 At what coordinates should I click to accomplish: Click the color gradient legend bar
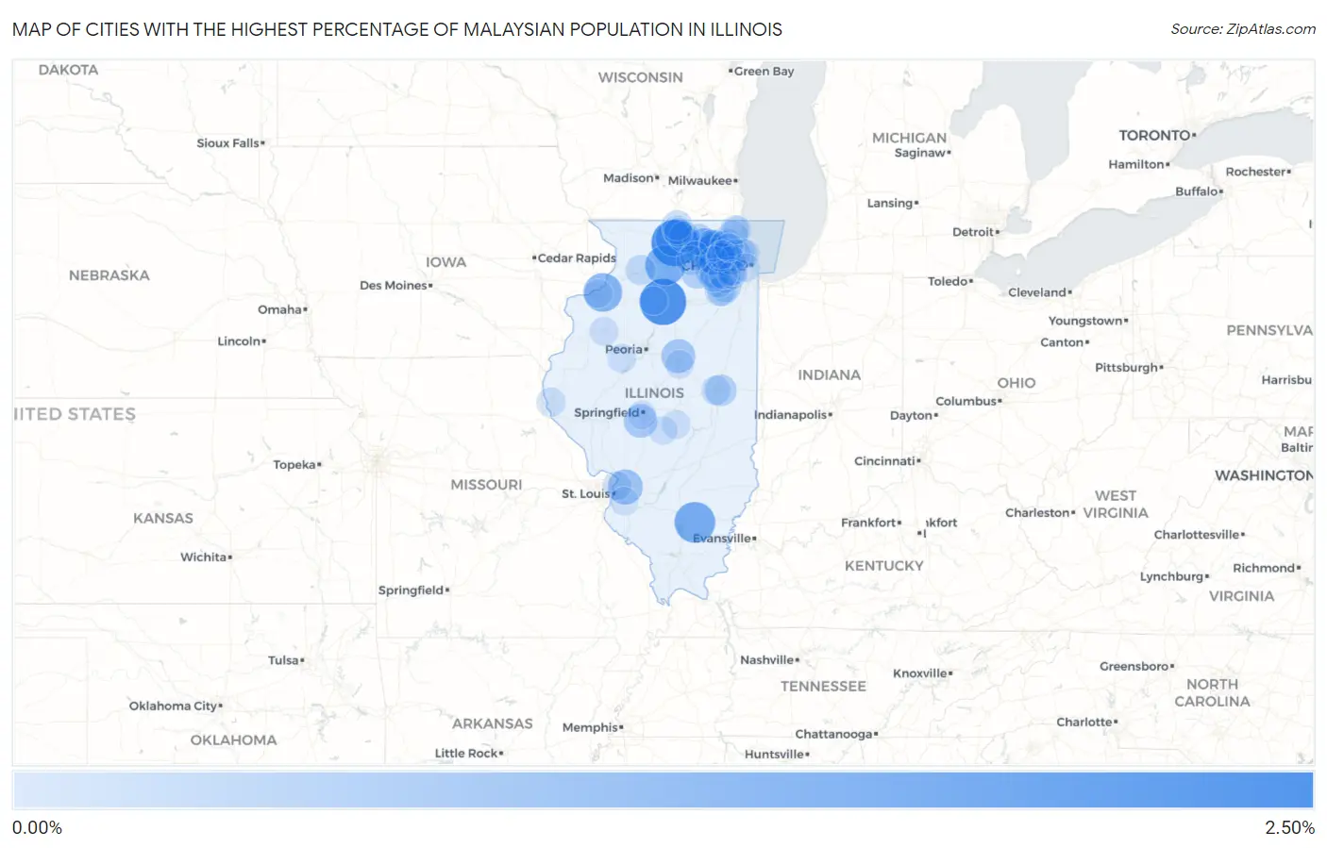click(663, 790)
